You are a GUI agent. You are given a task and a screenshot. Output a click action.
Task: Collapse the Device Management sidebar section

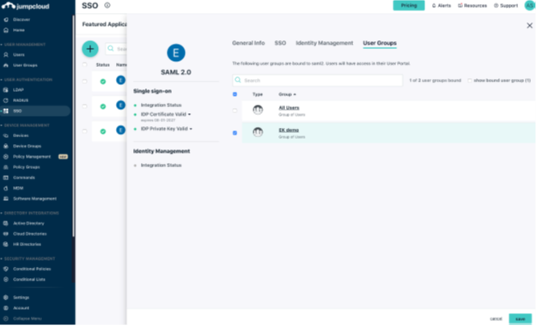(x=25, y=125)
